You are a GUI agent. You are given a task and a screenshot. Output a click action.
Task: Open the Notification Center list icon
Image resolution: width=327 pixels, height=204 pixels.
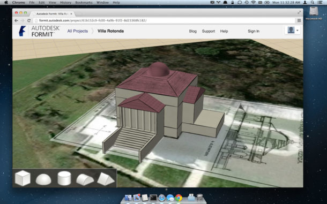(x=320, y=3)
